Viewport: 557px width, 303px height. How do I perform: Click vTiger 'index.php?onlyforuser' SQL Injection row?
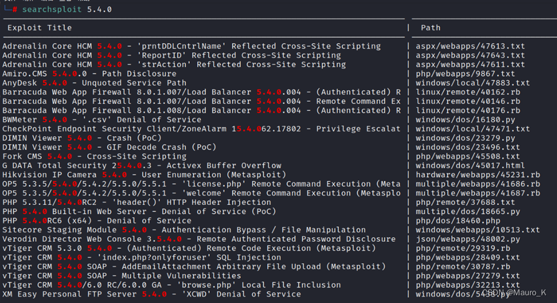click(x=142, y=258)
